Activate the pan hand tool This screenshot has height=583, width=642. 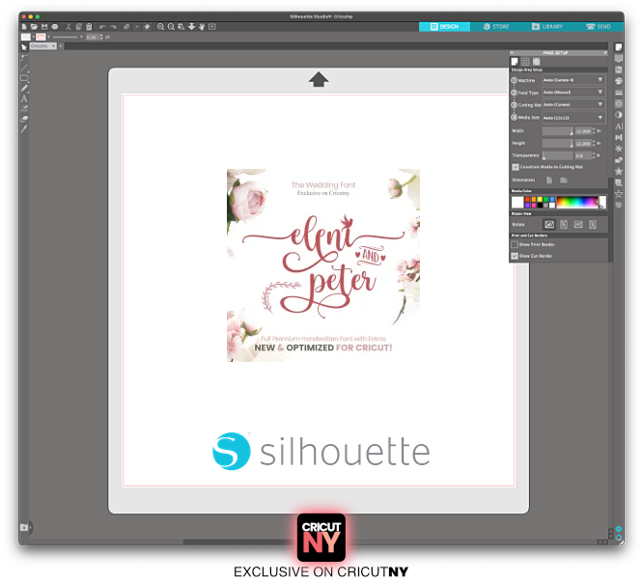[x=202, y=27]
